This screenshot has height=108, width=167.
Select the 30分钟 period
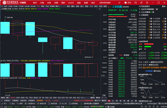pyautogui.click(x=27, y=6)
